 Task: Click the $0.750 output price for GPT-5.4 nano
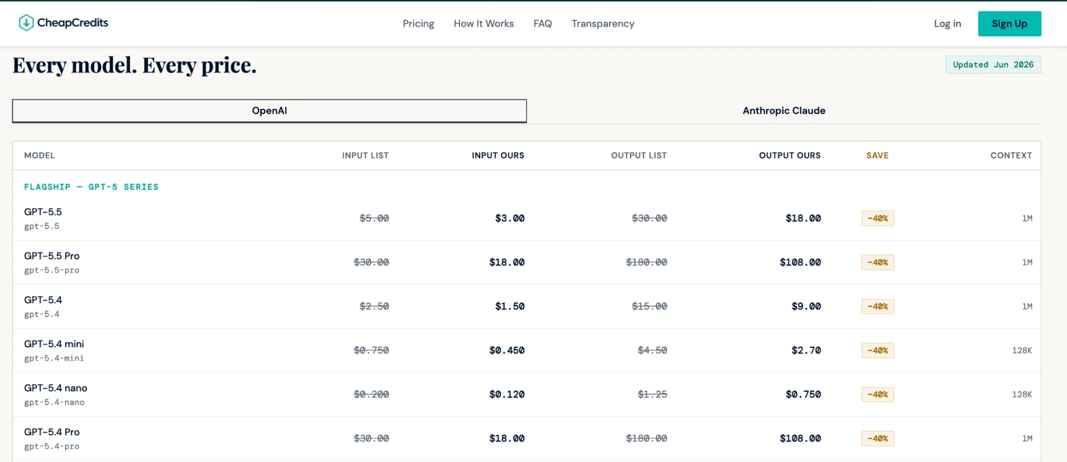pos(803,394)
